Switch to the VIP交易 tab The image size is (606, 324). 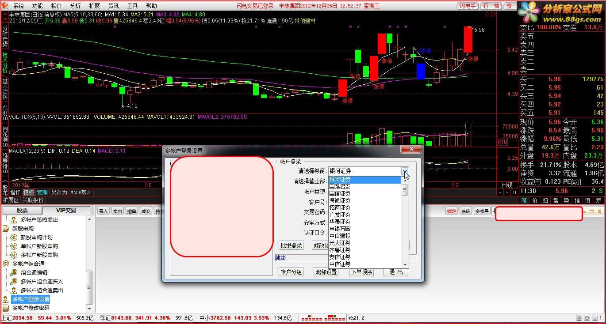(65, 211)
